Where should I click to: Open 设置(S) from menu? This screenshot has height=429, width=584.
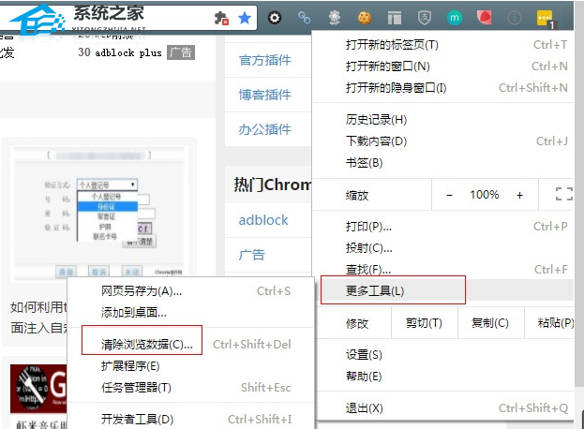coord(442,355)
